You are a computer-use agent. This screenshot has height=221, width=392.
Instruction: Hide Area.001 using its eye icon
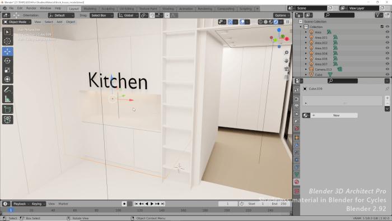[x=388, y=37]
